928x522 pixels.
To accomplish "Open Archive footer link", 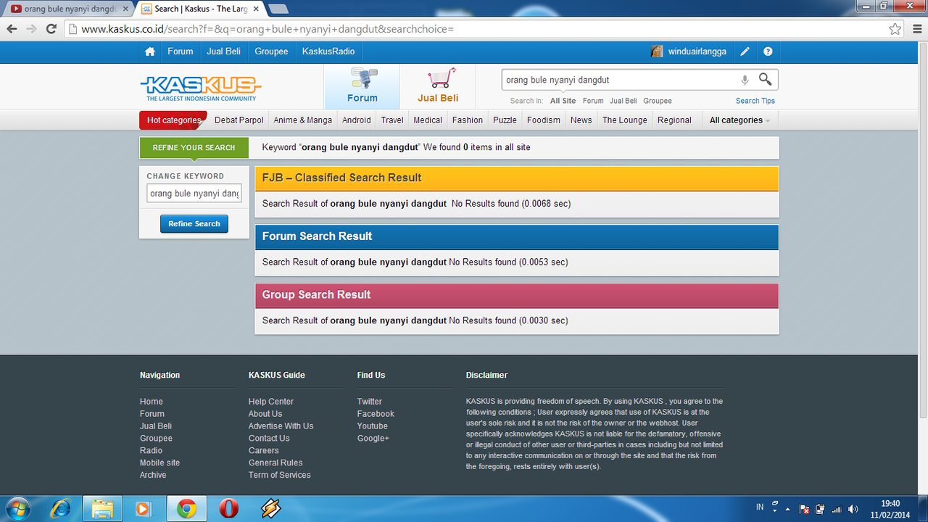I will point(153,475).
